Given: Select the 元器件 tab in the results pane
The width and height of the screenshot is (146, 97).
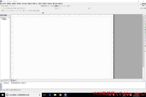Looking at the screenshot, I should tap(11, 90).
